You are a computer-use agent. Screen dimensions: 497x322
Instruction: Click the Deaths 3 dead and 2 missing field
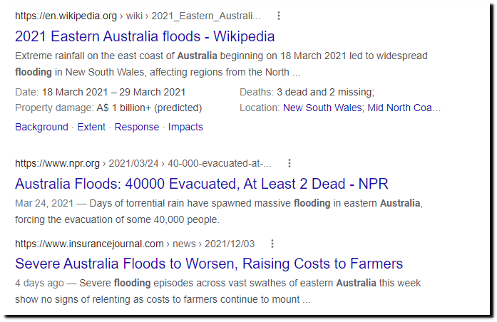coord(307,92)
